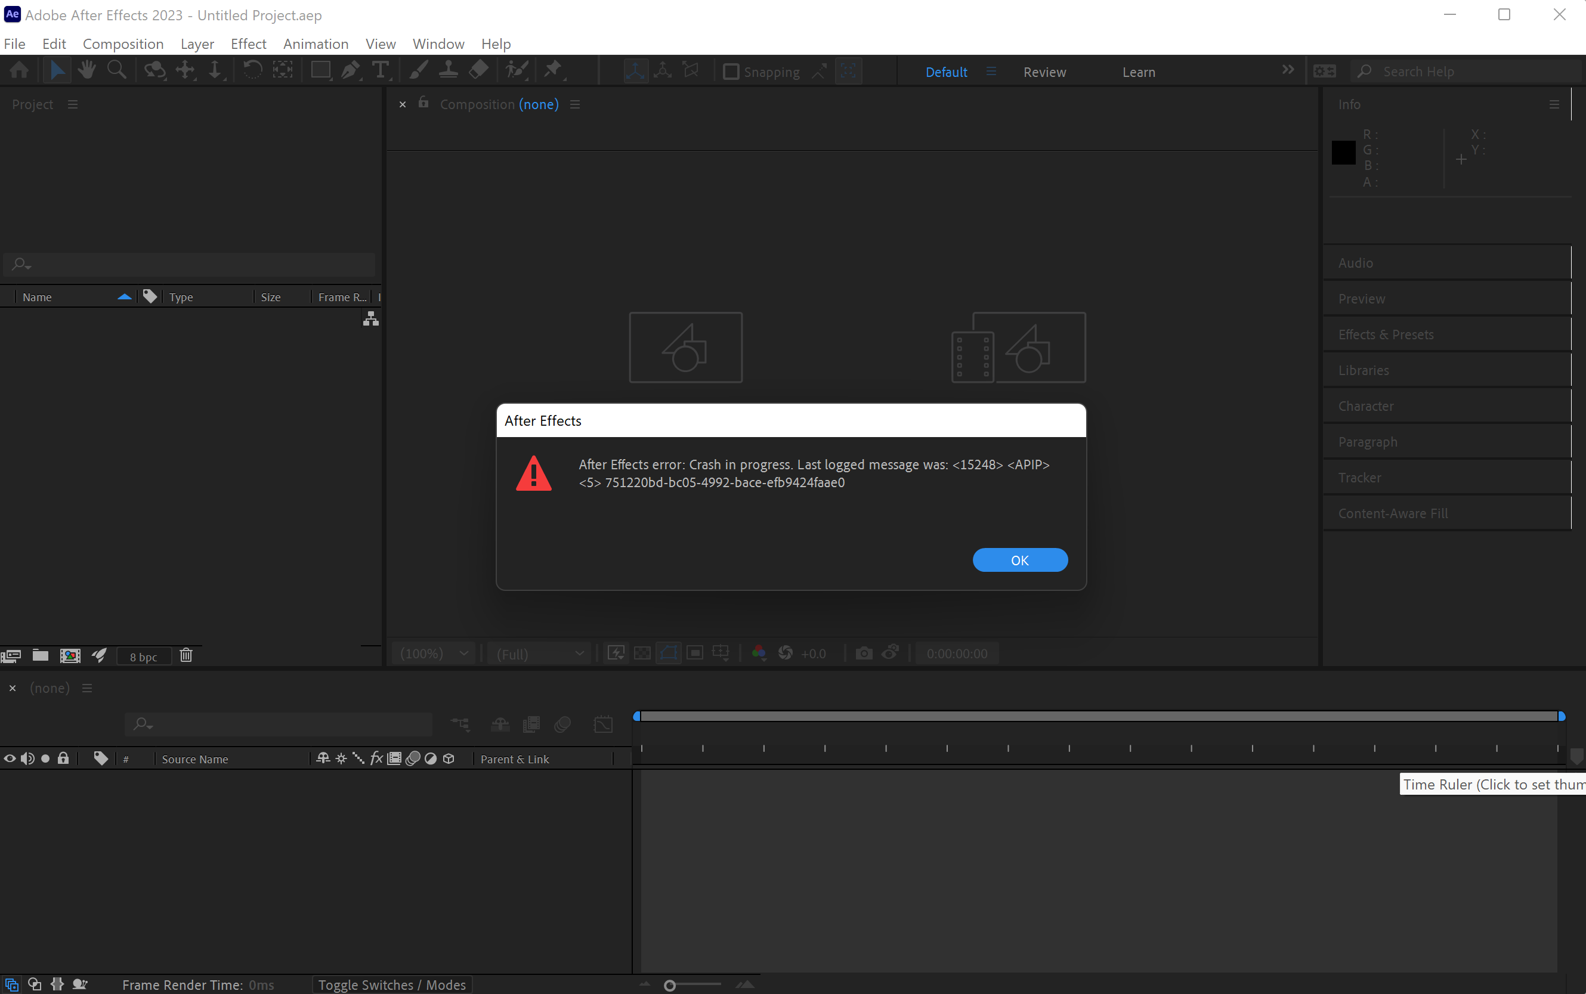Click the Snapping toggle icon
This screenshot has height=994, width=1586.
click(x=729, y=71)
